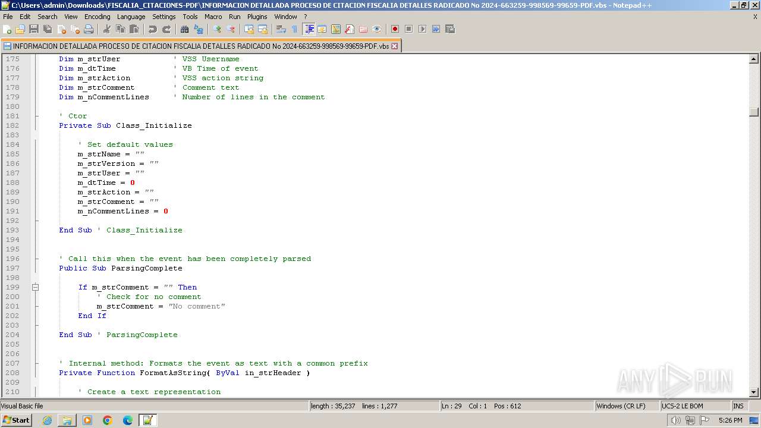This screenshot has height=428, width=761.
Task: Toggle synchronize vertical scrolling
Action: [x=249, y=29]
